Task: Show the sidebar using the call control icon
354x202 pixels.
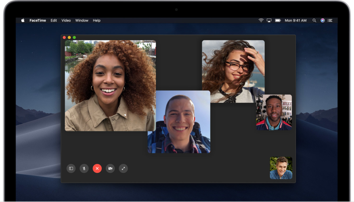Action: click(x=71, y=168)
